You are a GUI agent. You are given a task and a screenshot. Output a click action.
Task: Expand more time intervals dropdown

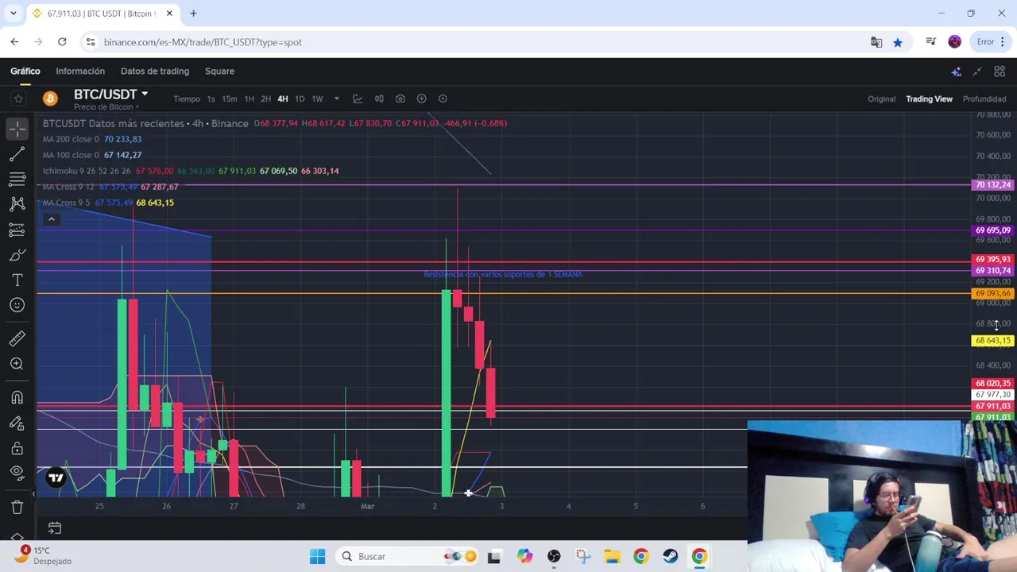[x=336, y=99]
